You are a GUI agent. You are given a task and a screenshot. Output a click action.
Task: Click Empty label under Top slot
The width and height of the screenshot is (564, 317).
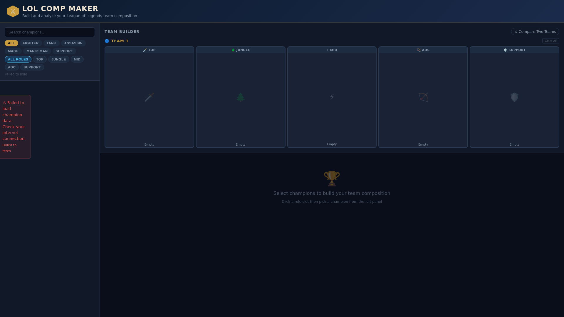tap(149, 145)
